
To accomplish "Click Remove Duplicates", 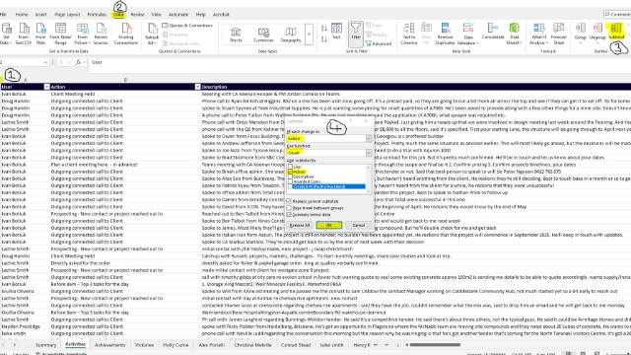I will (445, 34).
